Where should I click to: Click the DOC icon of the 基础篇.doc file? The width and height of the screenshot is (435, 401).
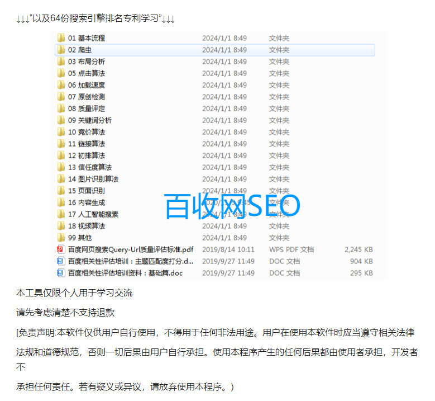point(61,272)
